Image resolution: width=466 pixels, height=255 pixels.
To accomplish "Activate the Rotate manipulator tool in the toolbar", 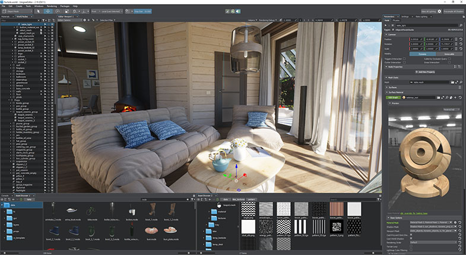I will (x=58, y=11).
